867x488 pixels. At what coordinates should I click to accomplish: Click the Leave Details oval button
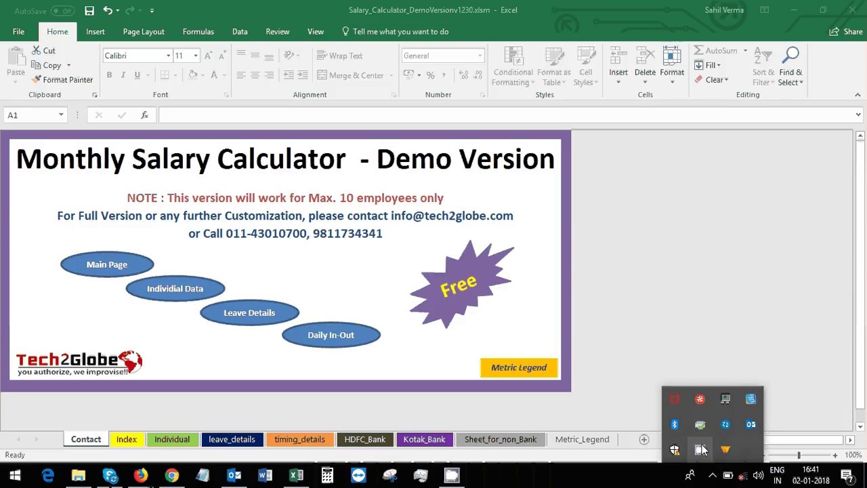pos(249,313)
